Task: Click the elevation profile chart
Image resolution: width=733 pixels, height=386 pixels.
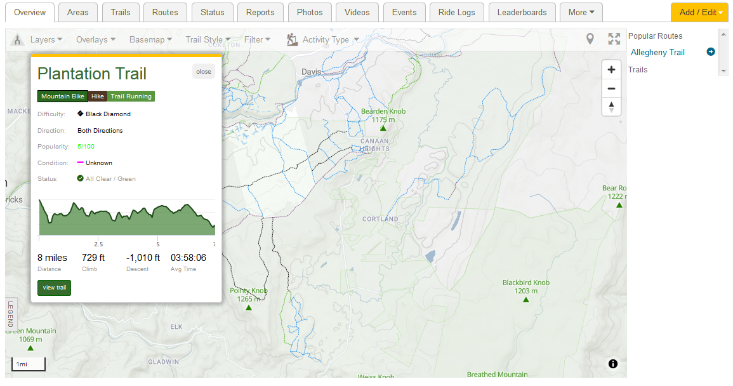Action: pos(126,216)
